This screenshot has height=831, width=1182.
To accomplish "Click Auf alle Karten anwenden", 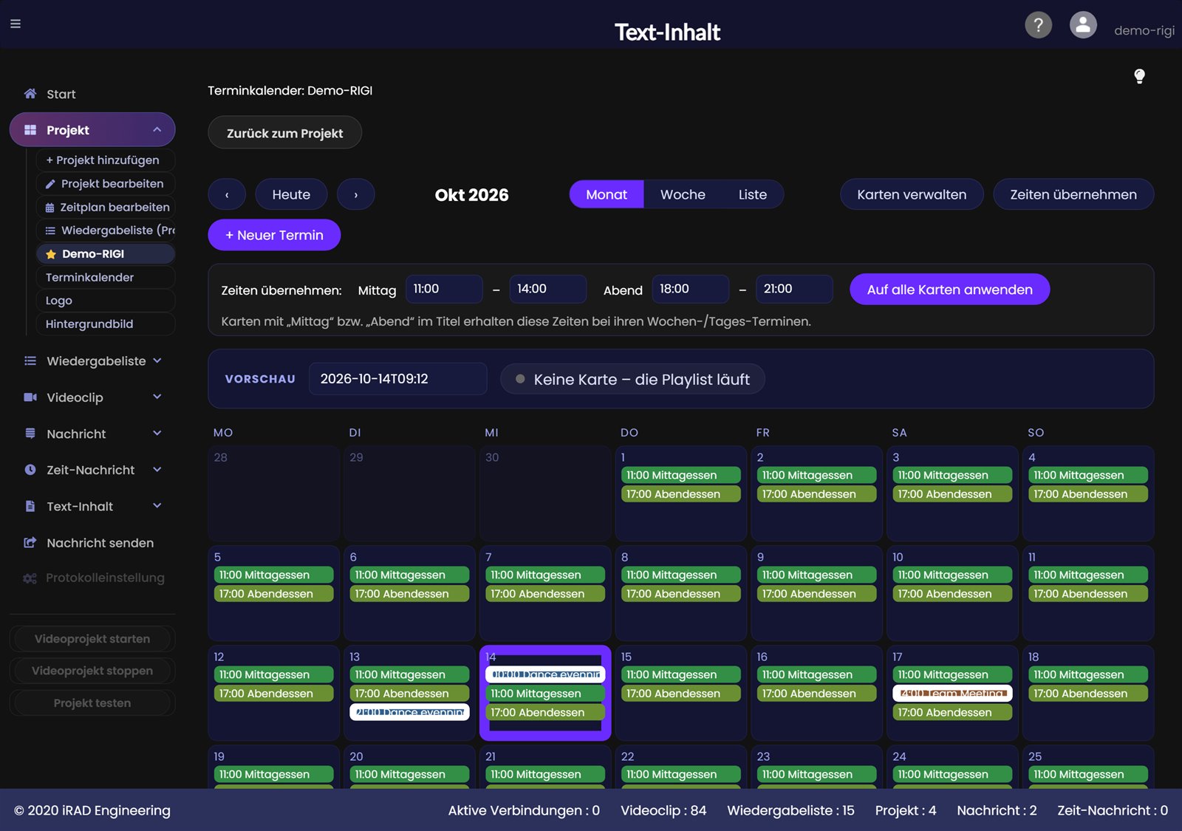I will click(x=949, y=290).
